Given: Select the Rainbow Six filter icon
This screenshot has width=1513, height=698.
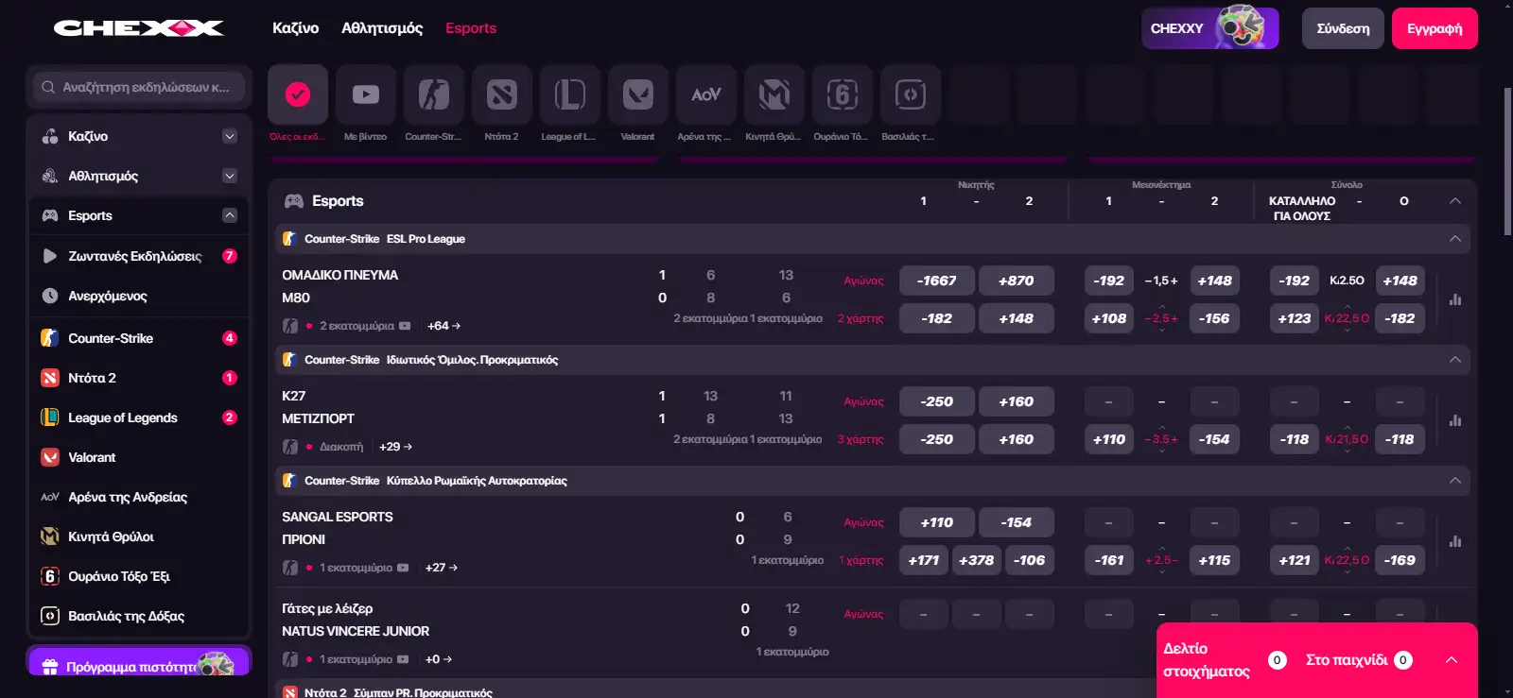Looking at the screenshot, I should tap(843, 94).
